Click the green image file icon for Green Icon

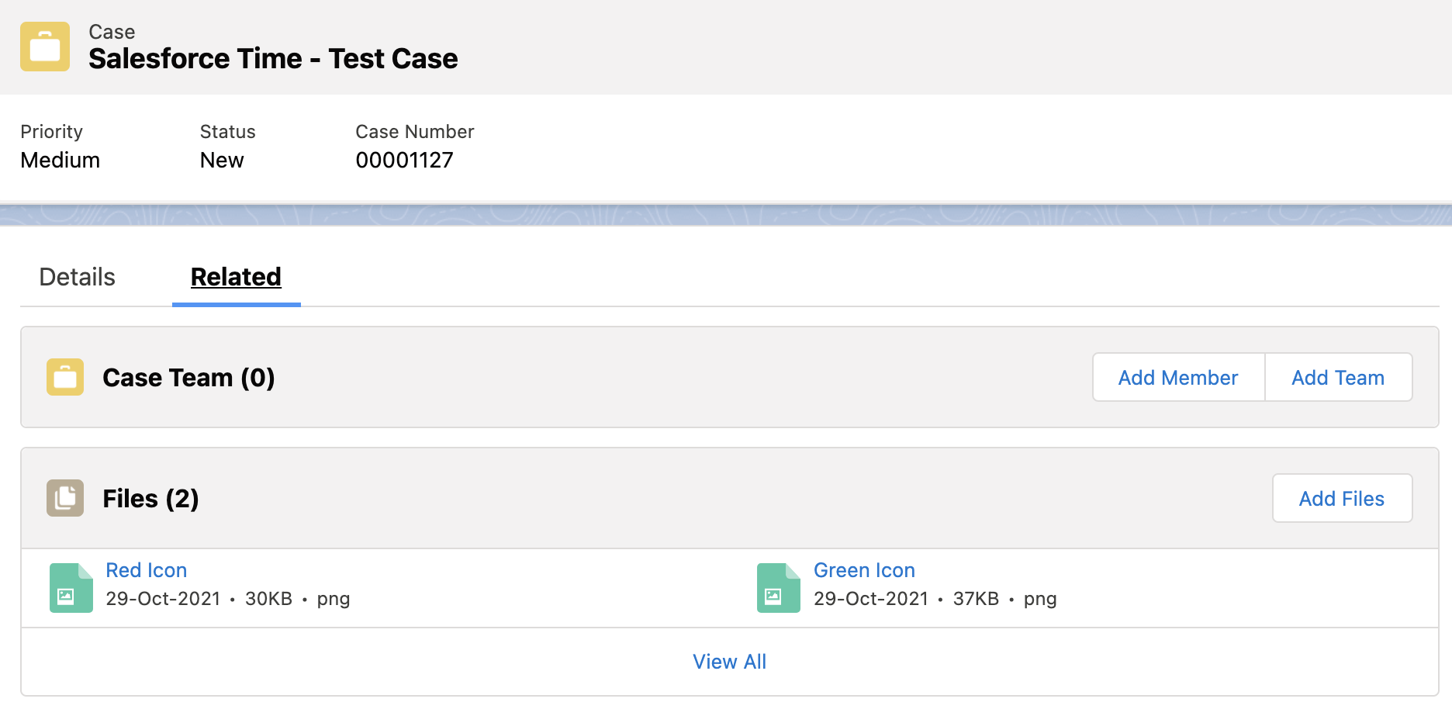[777, 587]
